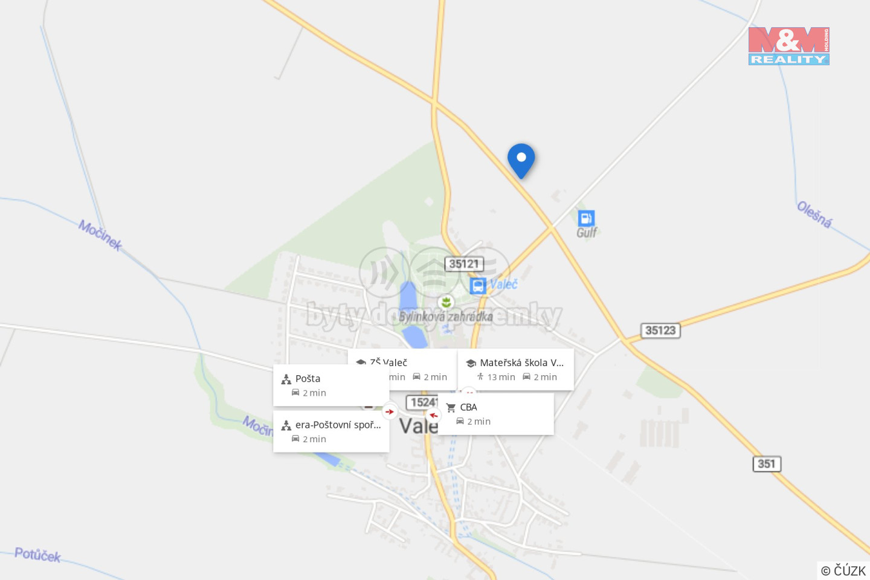Image resolution: width=870 pixels, height=580 pixels.
Task: Click the Olešná stream label
Action: (x=814, y=214)
